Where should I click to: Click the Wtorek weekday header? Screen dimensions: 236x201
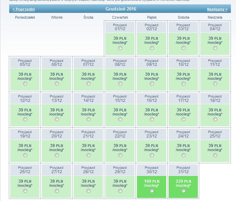(57, 17)
